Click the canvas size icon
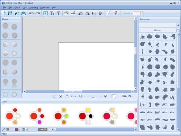This screenshot has height=136, width=181. (114, 96)
